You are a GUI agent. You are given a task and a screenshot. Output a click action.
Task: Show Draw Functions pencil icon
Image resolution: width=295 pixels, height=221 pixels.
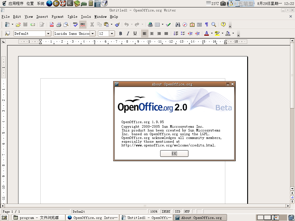168,24
